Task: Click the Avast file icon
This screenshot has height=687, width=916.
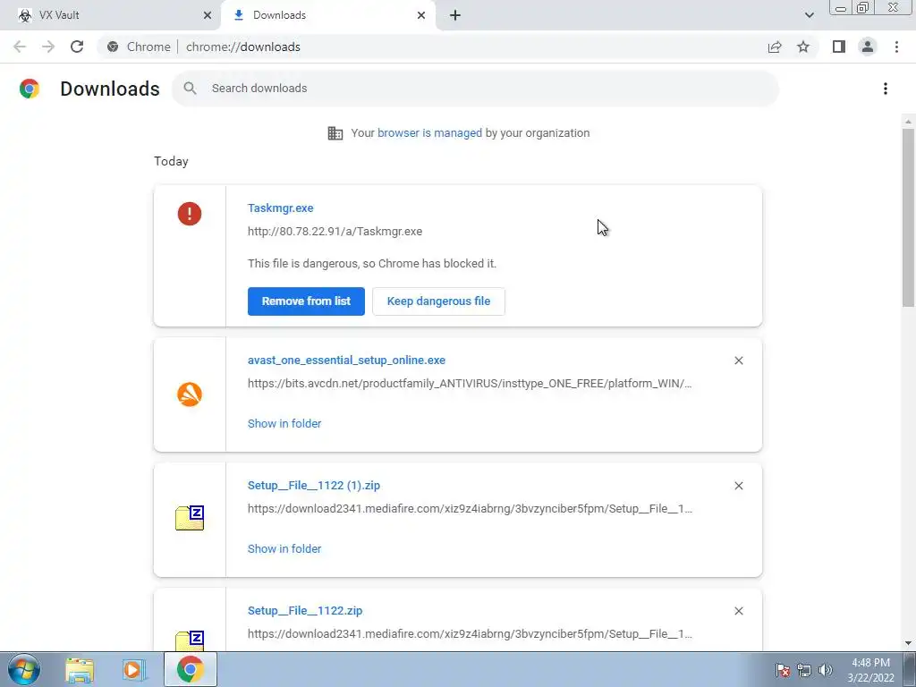Action: tap(190, 394)
